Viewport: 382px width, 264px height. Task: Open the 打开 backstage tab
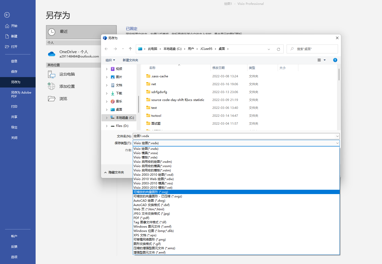(18, 47)
